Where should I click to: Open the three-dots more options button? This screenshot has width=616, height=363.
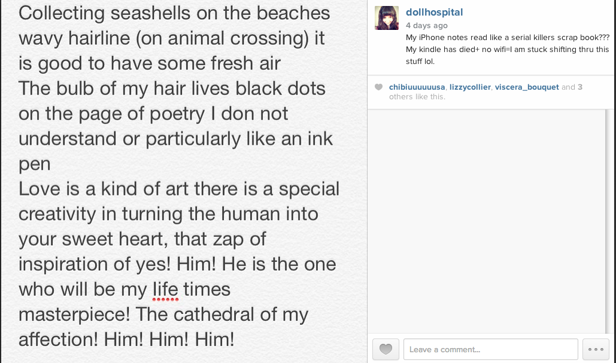[596, 349]
